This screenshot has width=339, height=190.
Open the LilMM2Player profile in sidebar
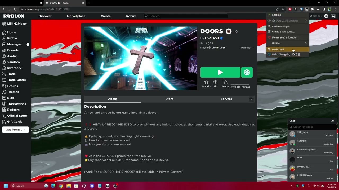pyautogui.click(x=15, y=24)
